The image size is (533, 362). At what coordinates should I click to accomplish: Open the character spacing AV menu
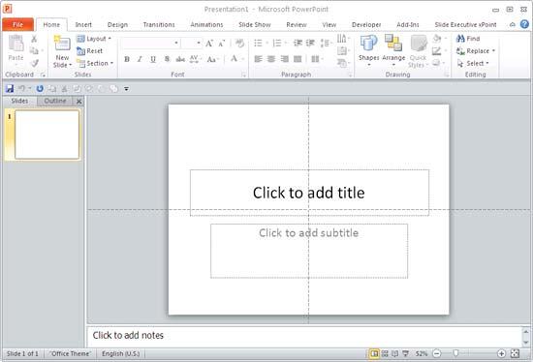coord(195,59)
